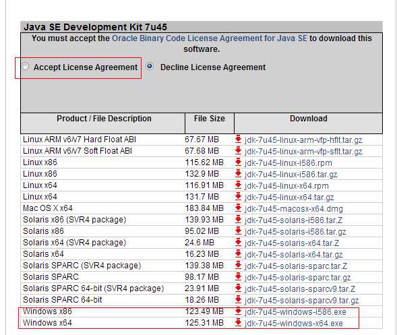Download jdk-7u45-linux-i586.tar.gz

coord(291,175)
